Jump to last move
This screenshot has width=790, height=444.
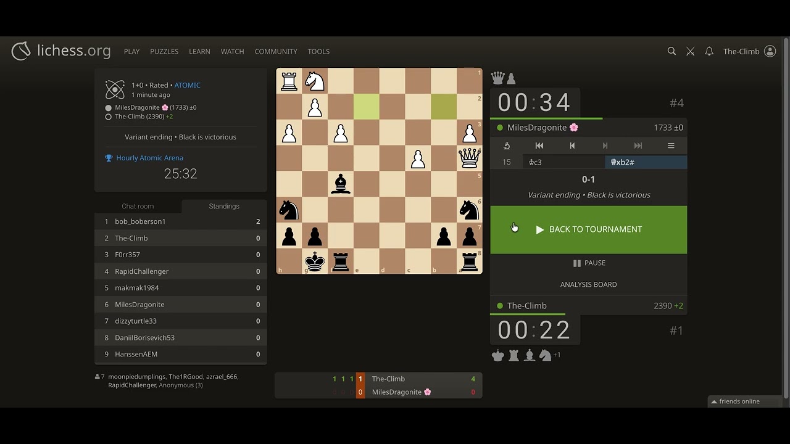tap(638, 146)
